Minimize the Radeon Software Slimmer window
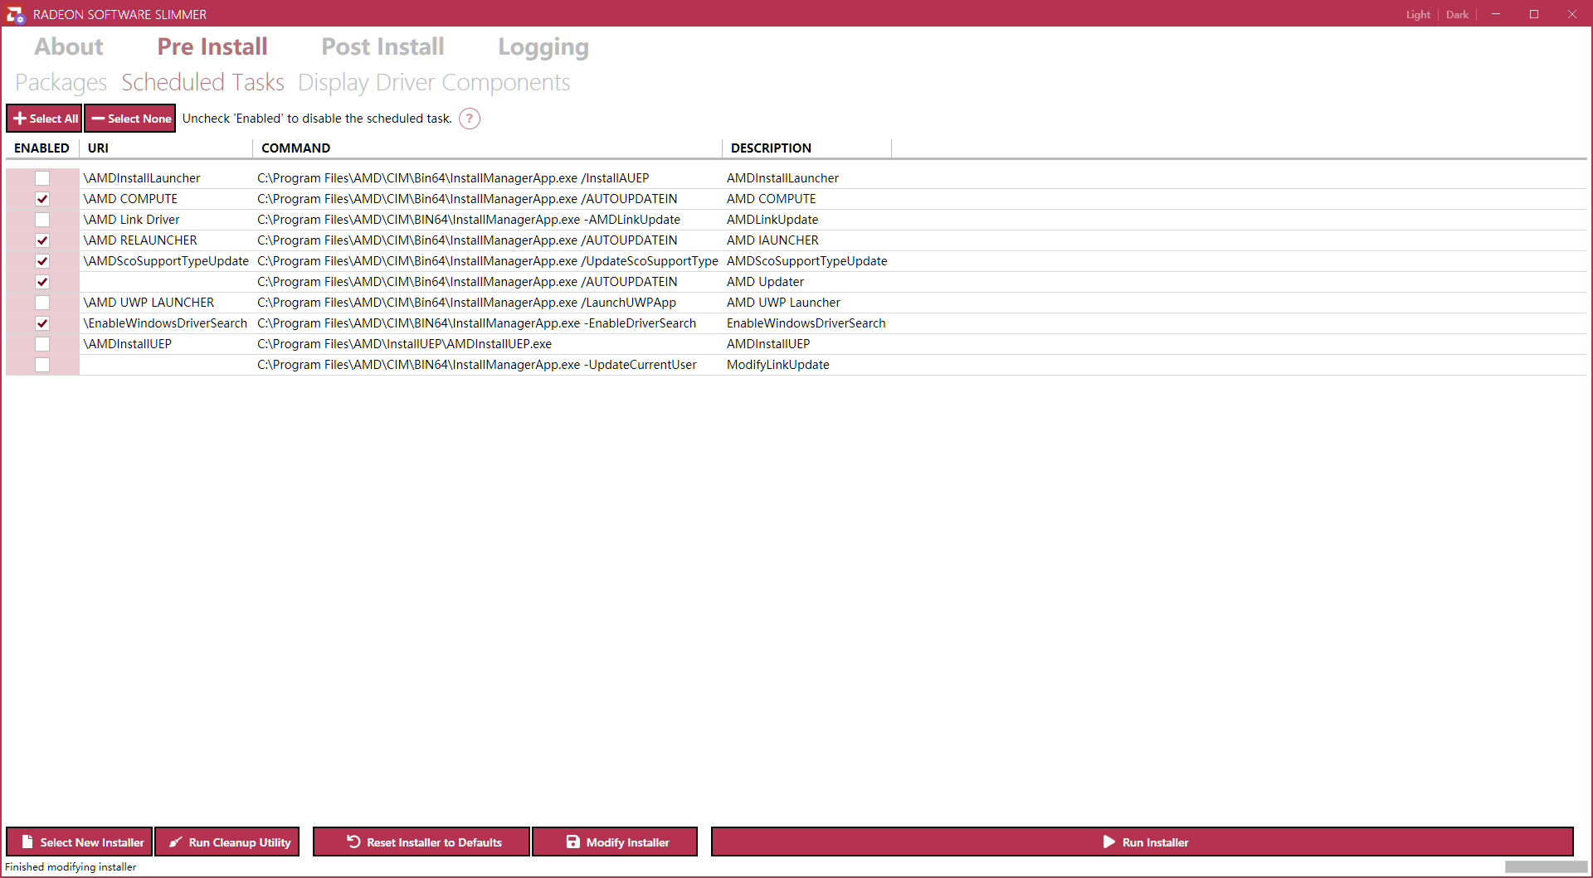 (x=1496, y=14)
